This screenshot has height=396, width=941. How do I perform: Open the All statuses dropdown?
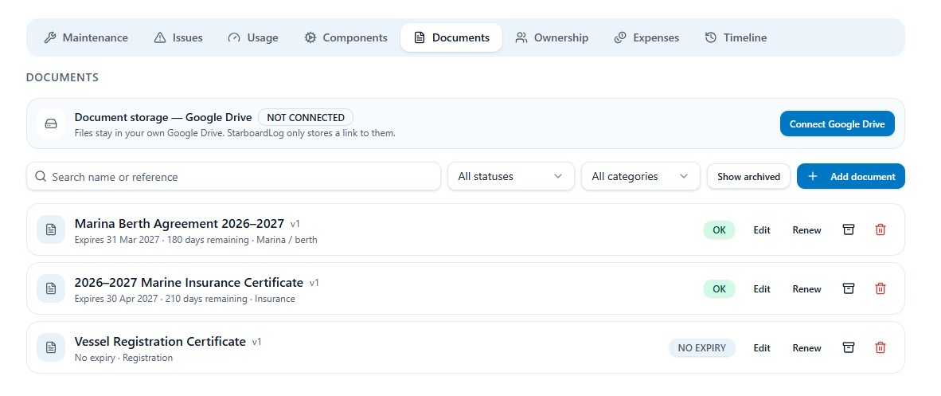coord(511,177)
